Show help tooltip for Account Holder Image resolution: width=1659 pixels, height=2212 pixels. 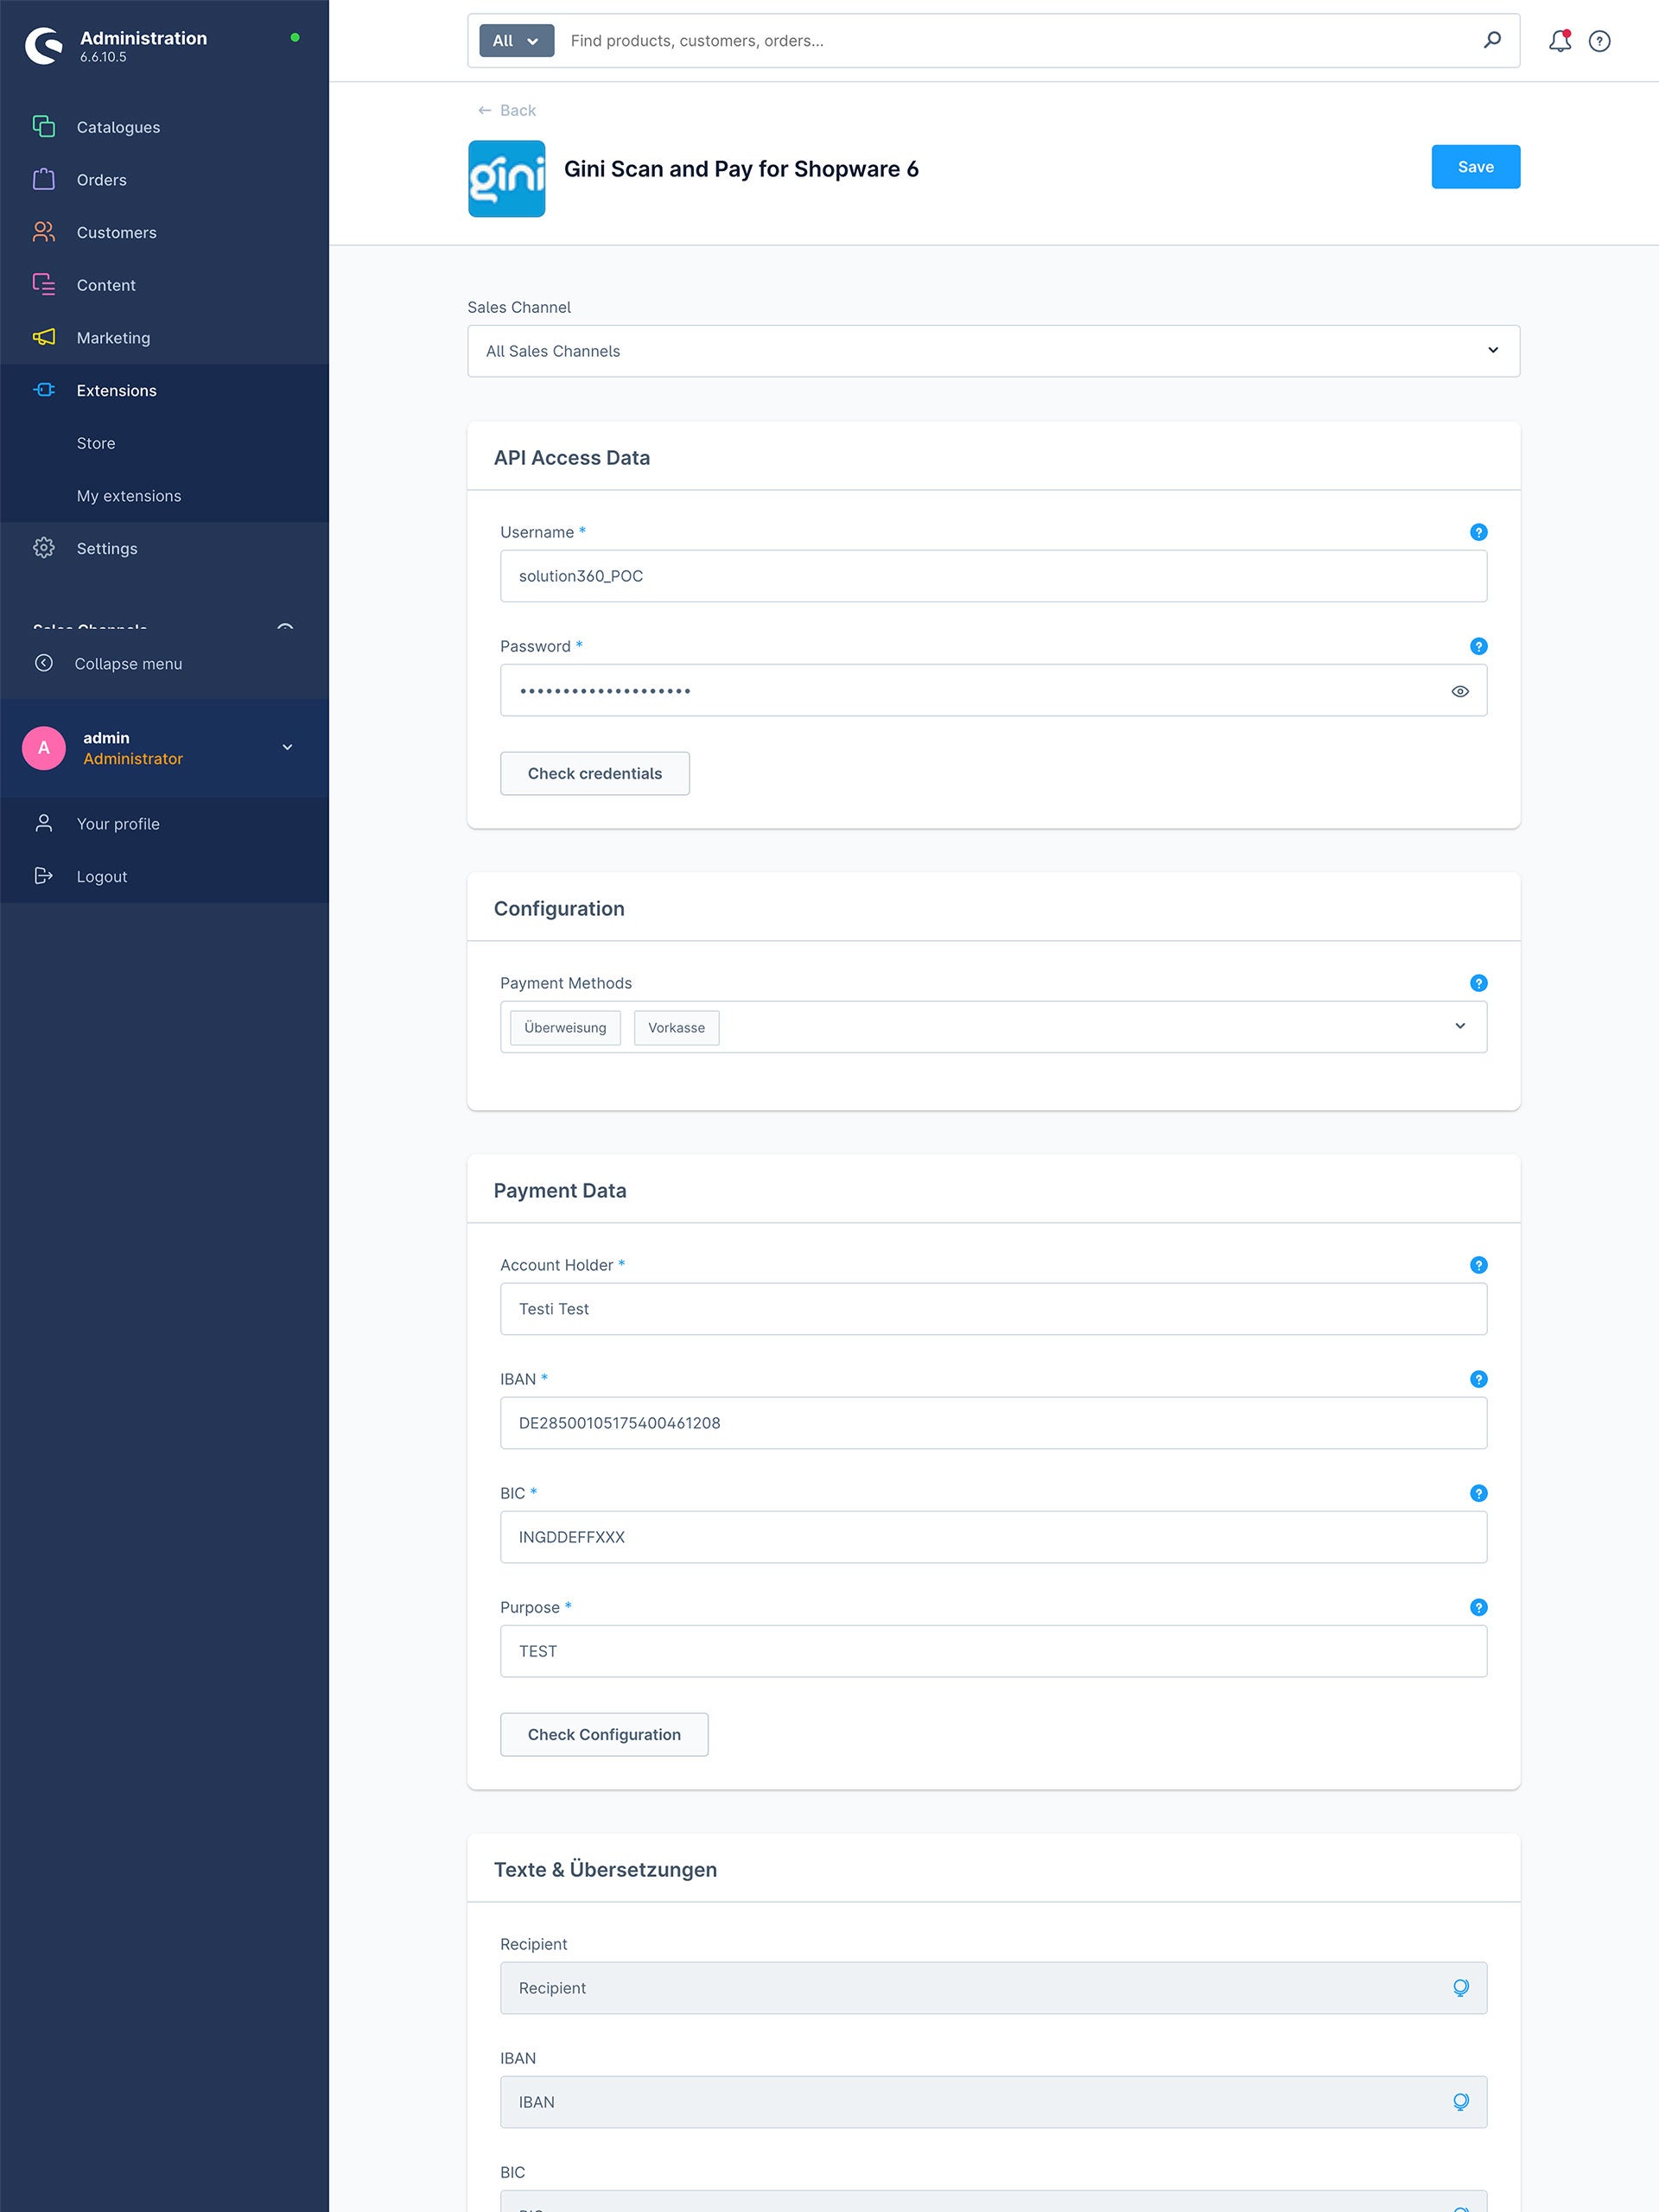[1478, 1265]
